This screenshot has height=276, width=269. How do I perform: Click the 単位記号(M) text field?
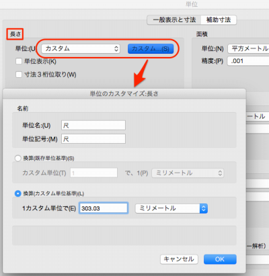click(x=93, y=139)
